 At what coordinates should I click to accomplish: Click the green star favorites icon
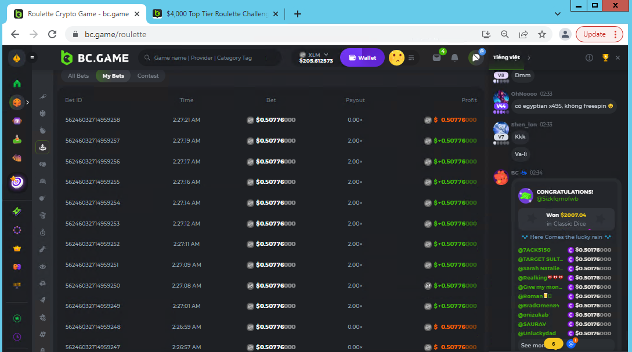click(x=17, y=318)
